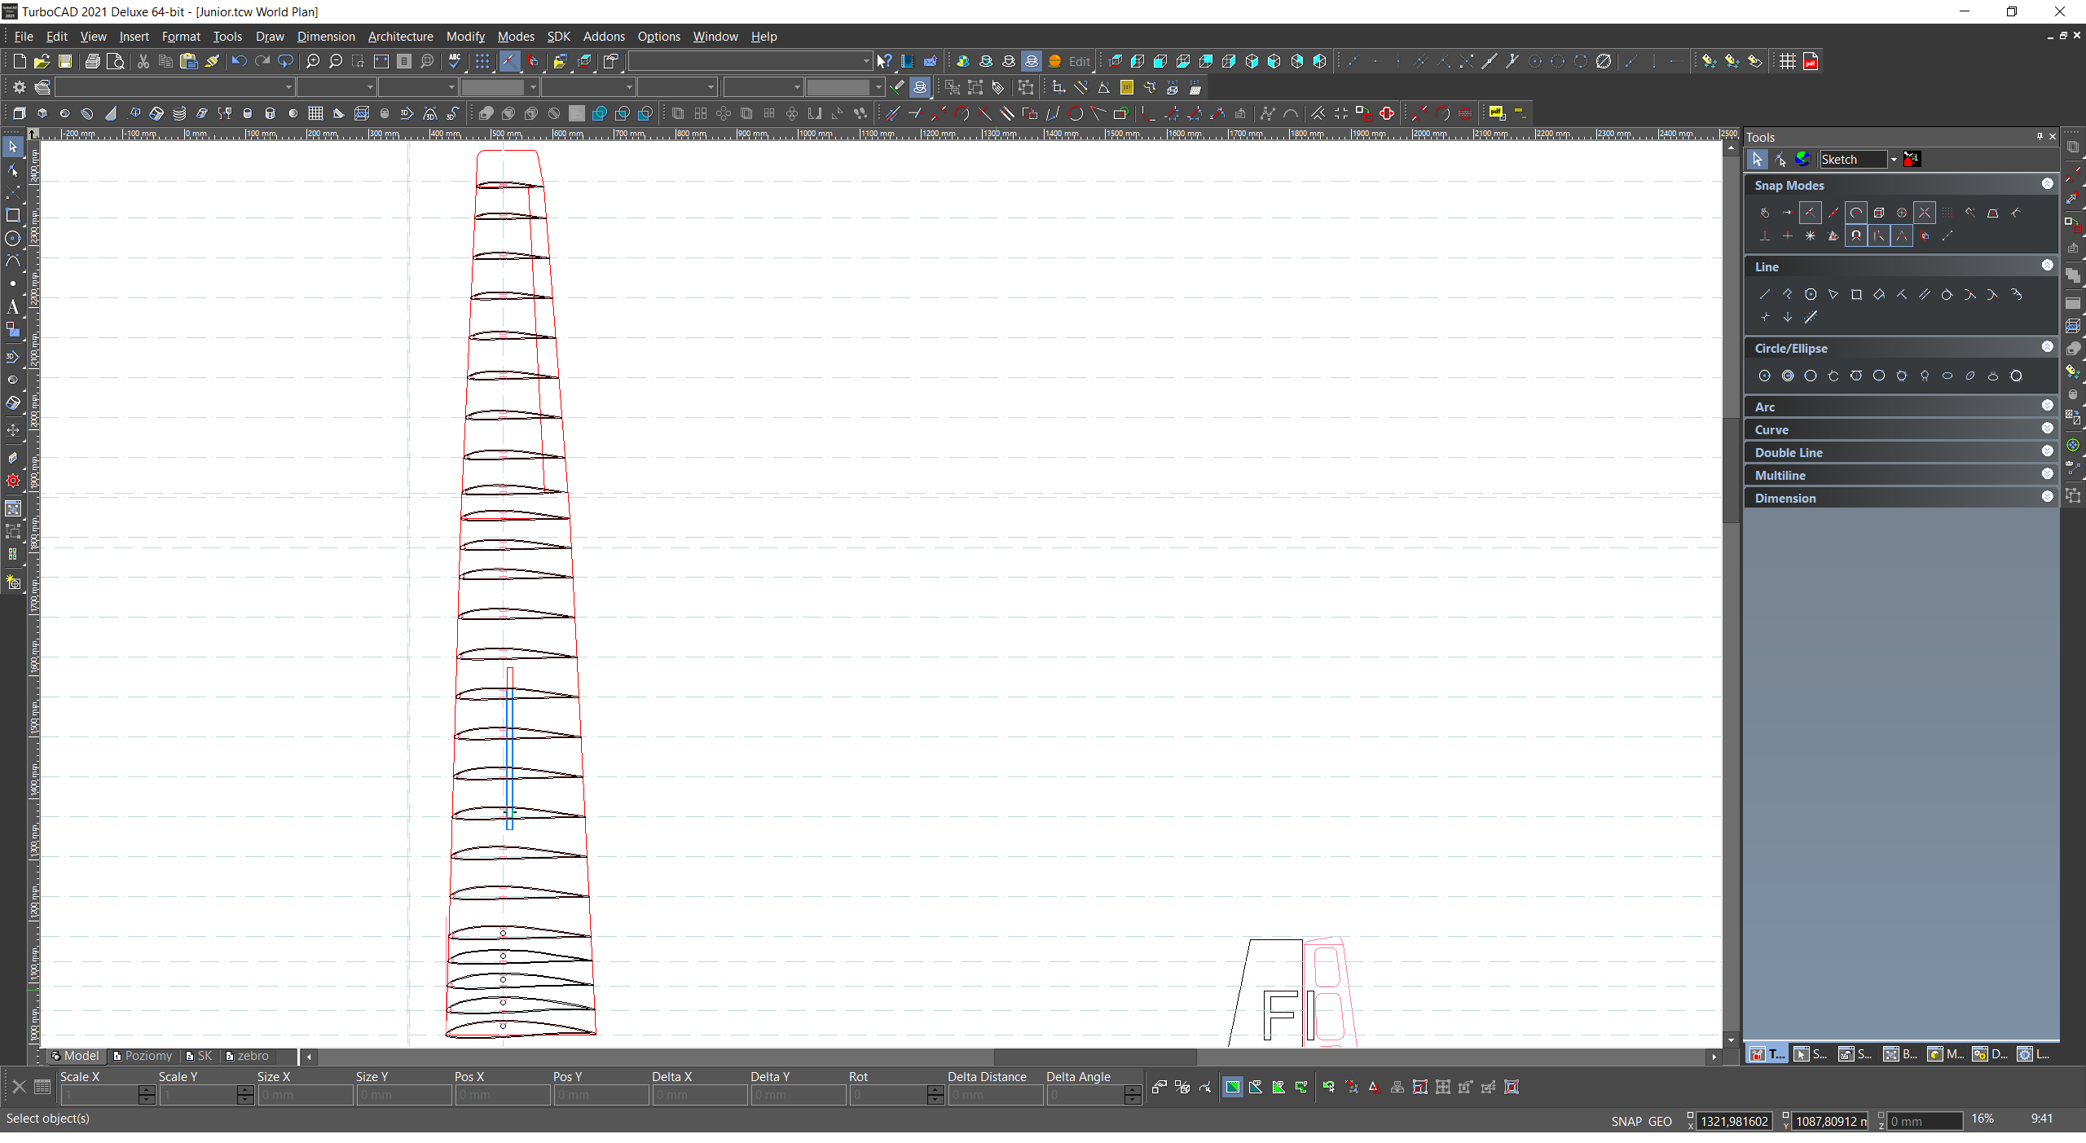Click the Print icon in toolbar
Viewport: 2086px width, 1143px height.
point(93,61)
